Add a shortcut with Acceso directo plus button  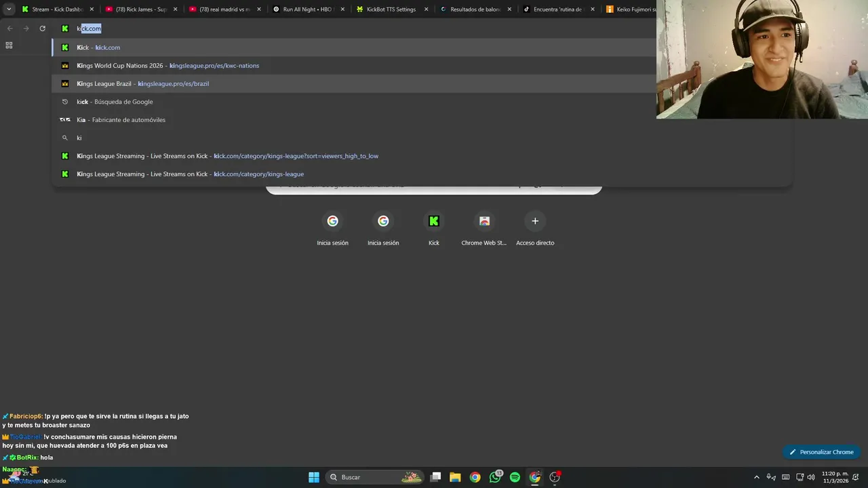click(535, 228)
